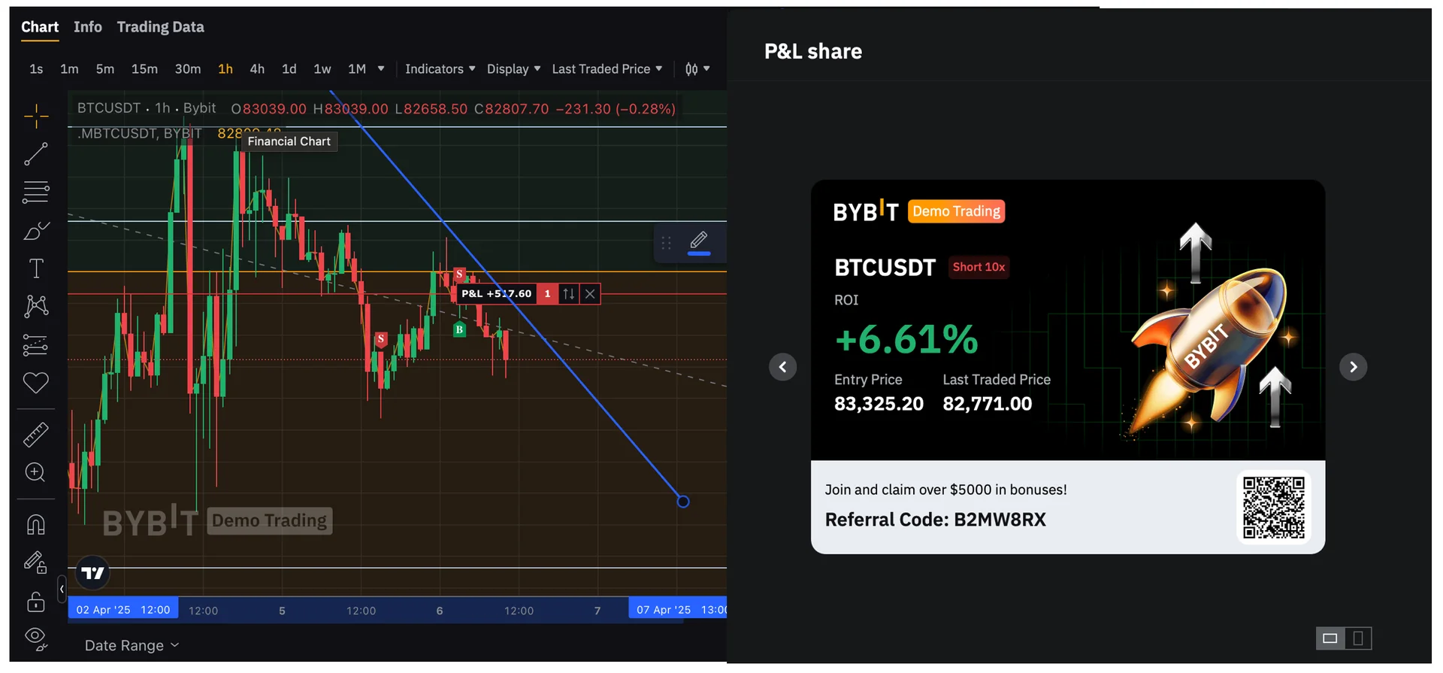
Task: Open the Fibonacci retracement tools
Action: [36, 192]
